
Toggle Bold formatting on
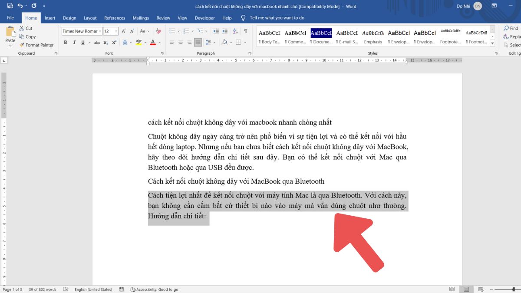click(66, 43)
